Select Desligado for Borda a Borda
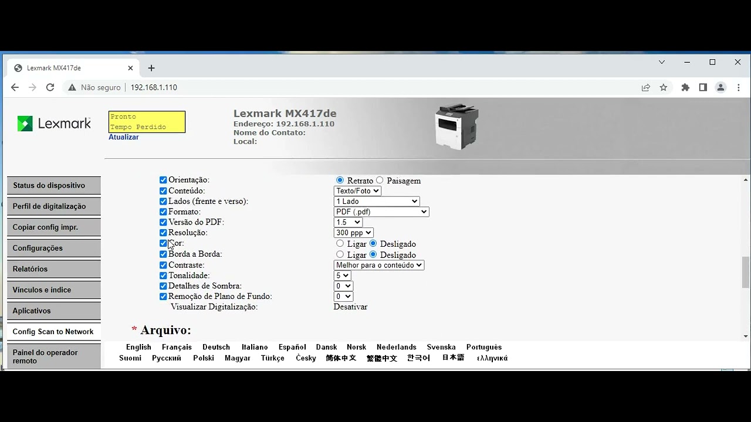 click(373, 254)
